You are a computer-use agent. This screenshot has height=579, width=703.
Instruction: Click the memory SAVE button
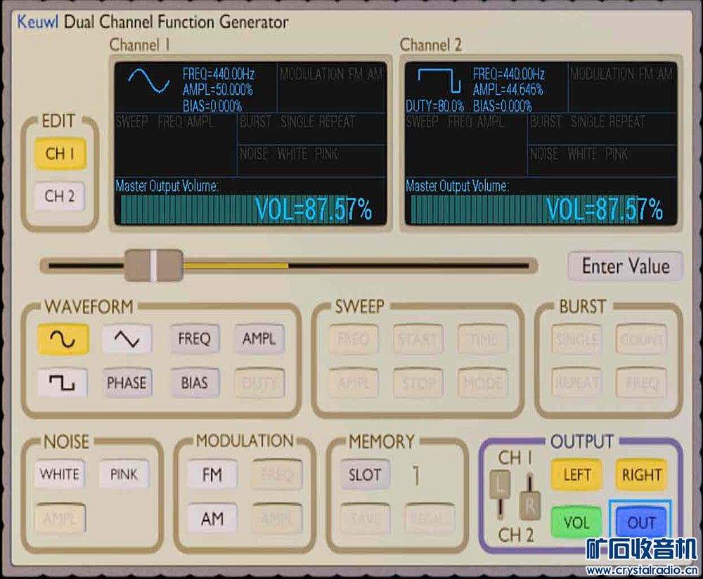365,519
